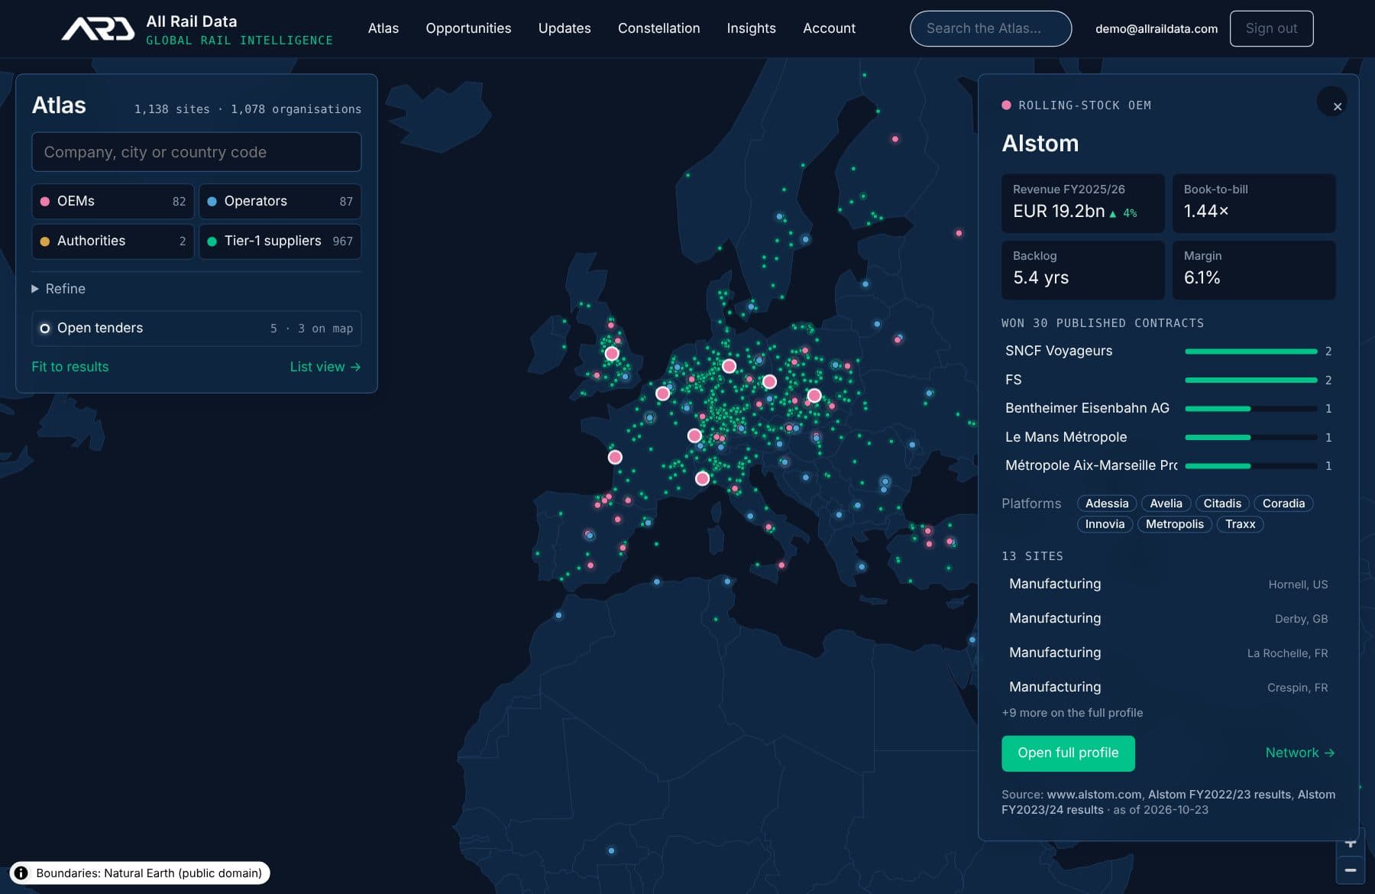Click the FS contract row
The height and width of the screenshot is (894, 1375).
click(x=1168, y=380)
